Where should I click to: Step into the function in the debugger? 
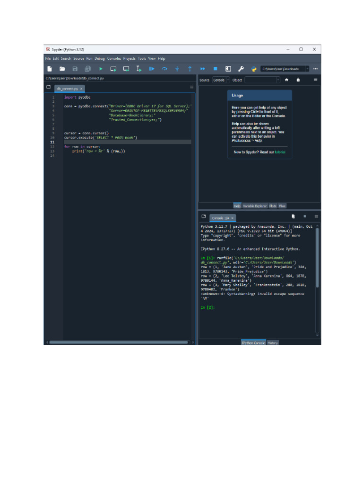177,69
